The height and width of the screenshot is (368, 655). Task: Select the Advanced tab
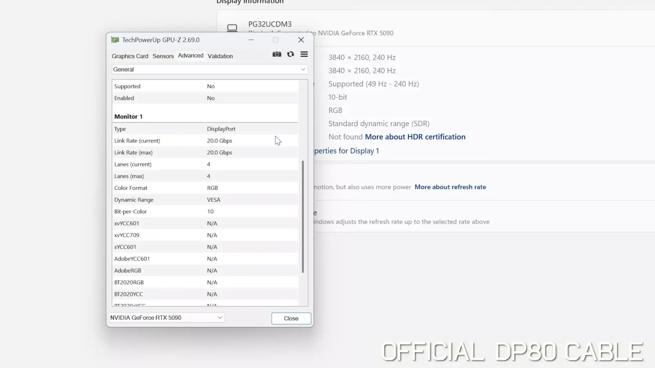(191, 56)
